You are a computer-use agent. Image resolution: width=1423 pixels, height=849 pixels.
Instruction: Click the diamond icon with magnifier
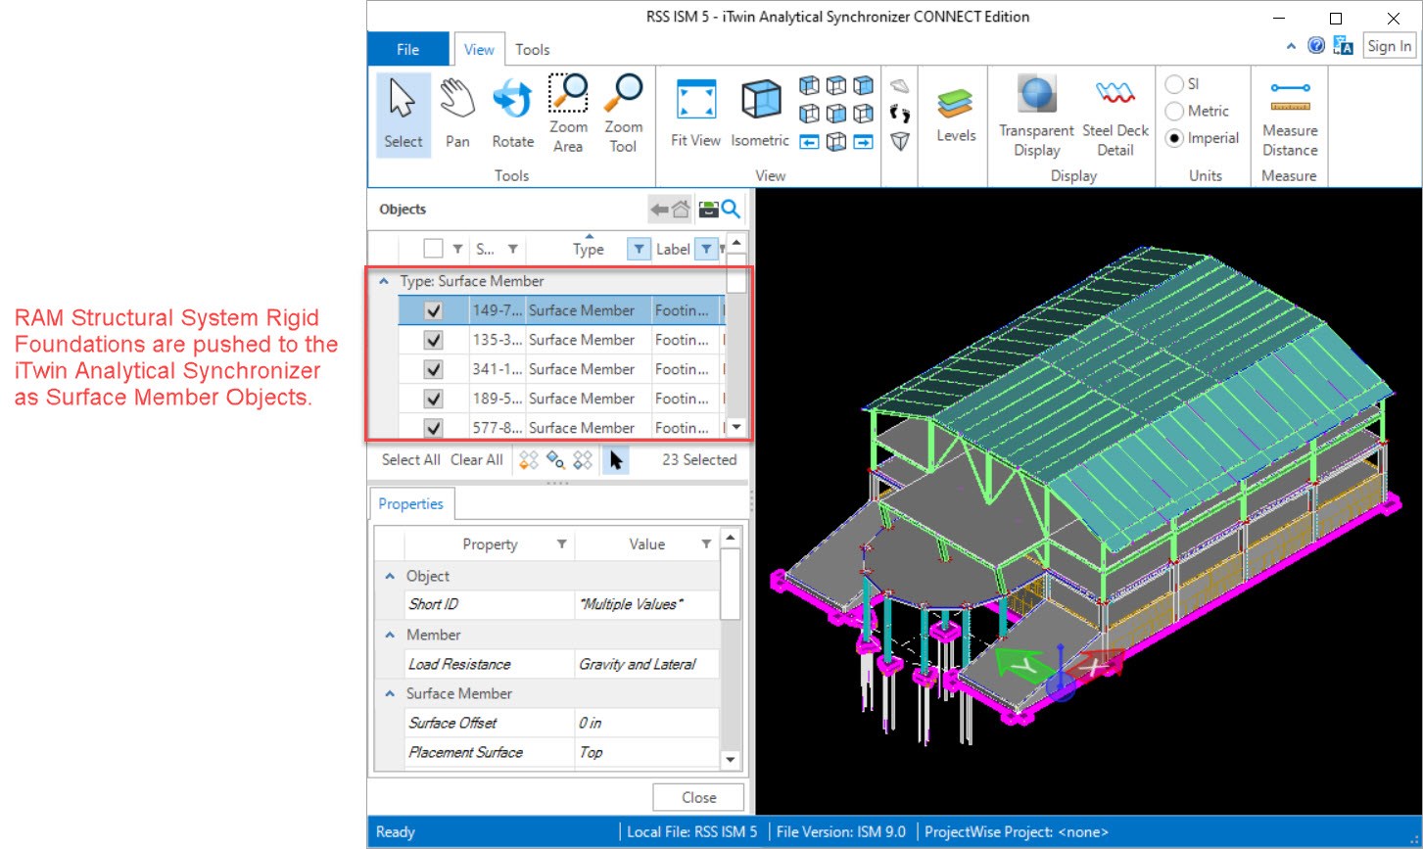(556, 460)
